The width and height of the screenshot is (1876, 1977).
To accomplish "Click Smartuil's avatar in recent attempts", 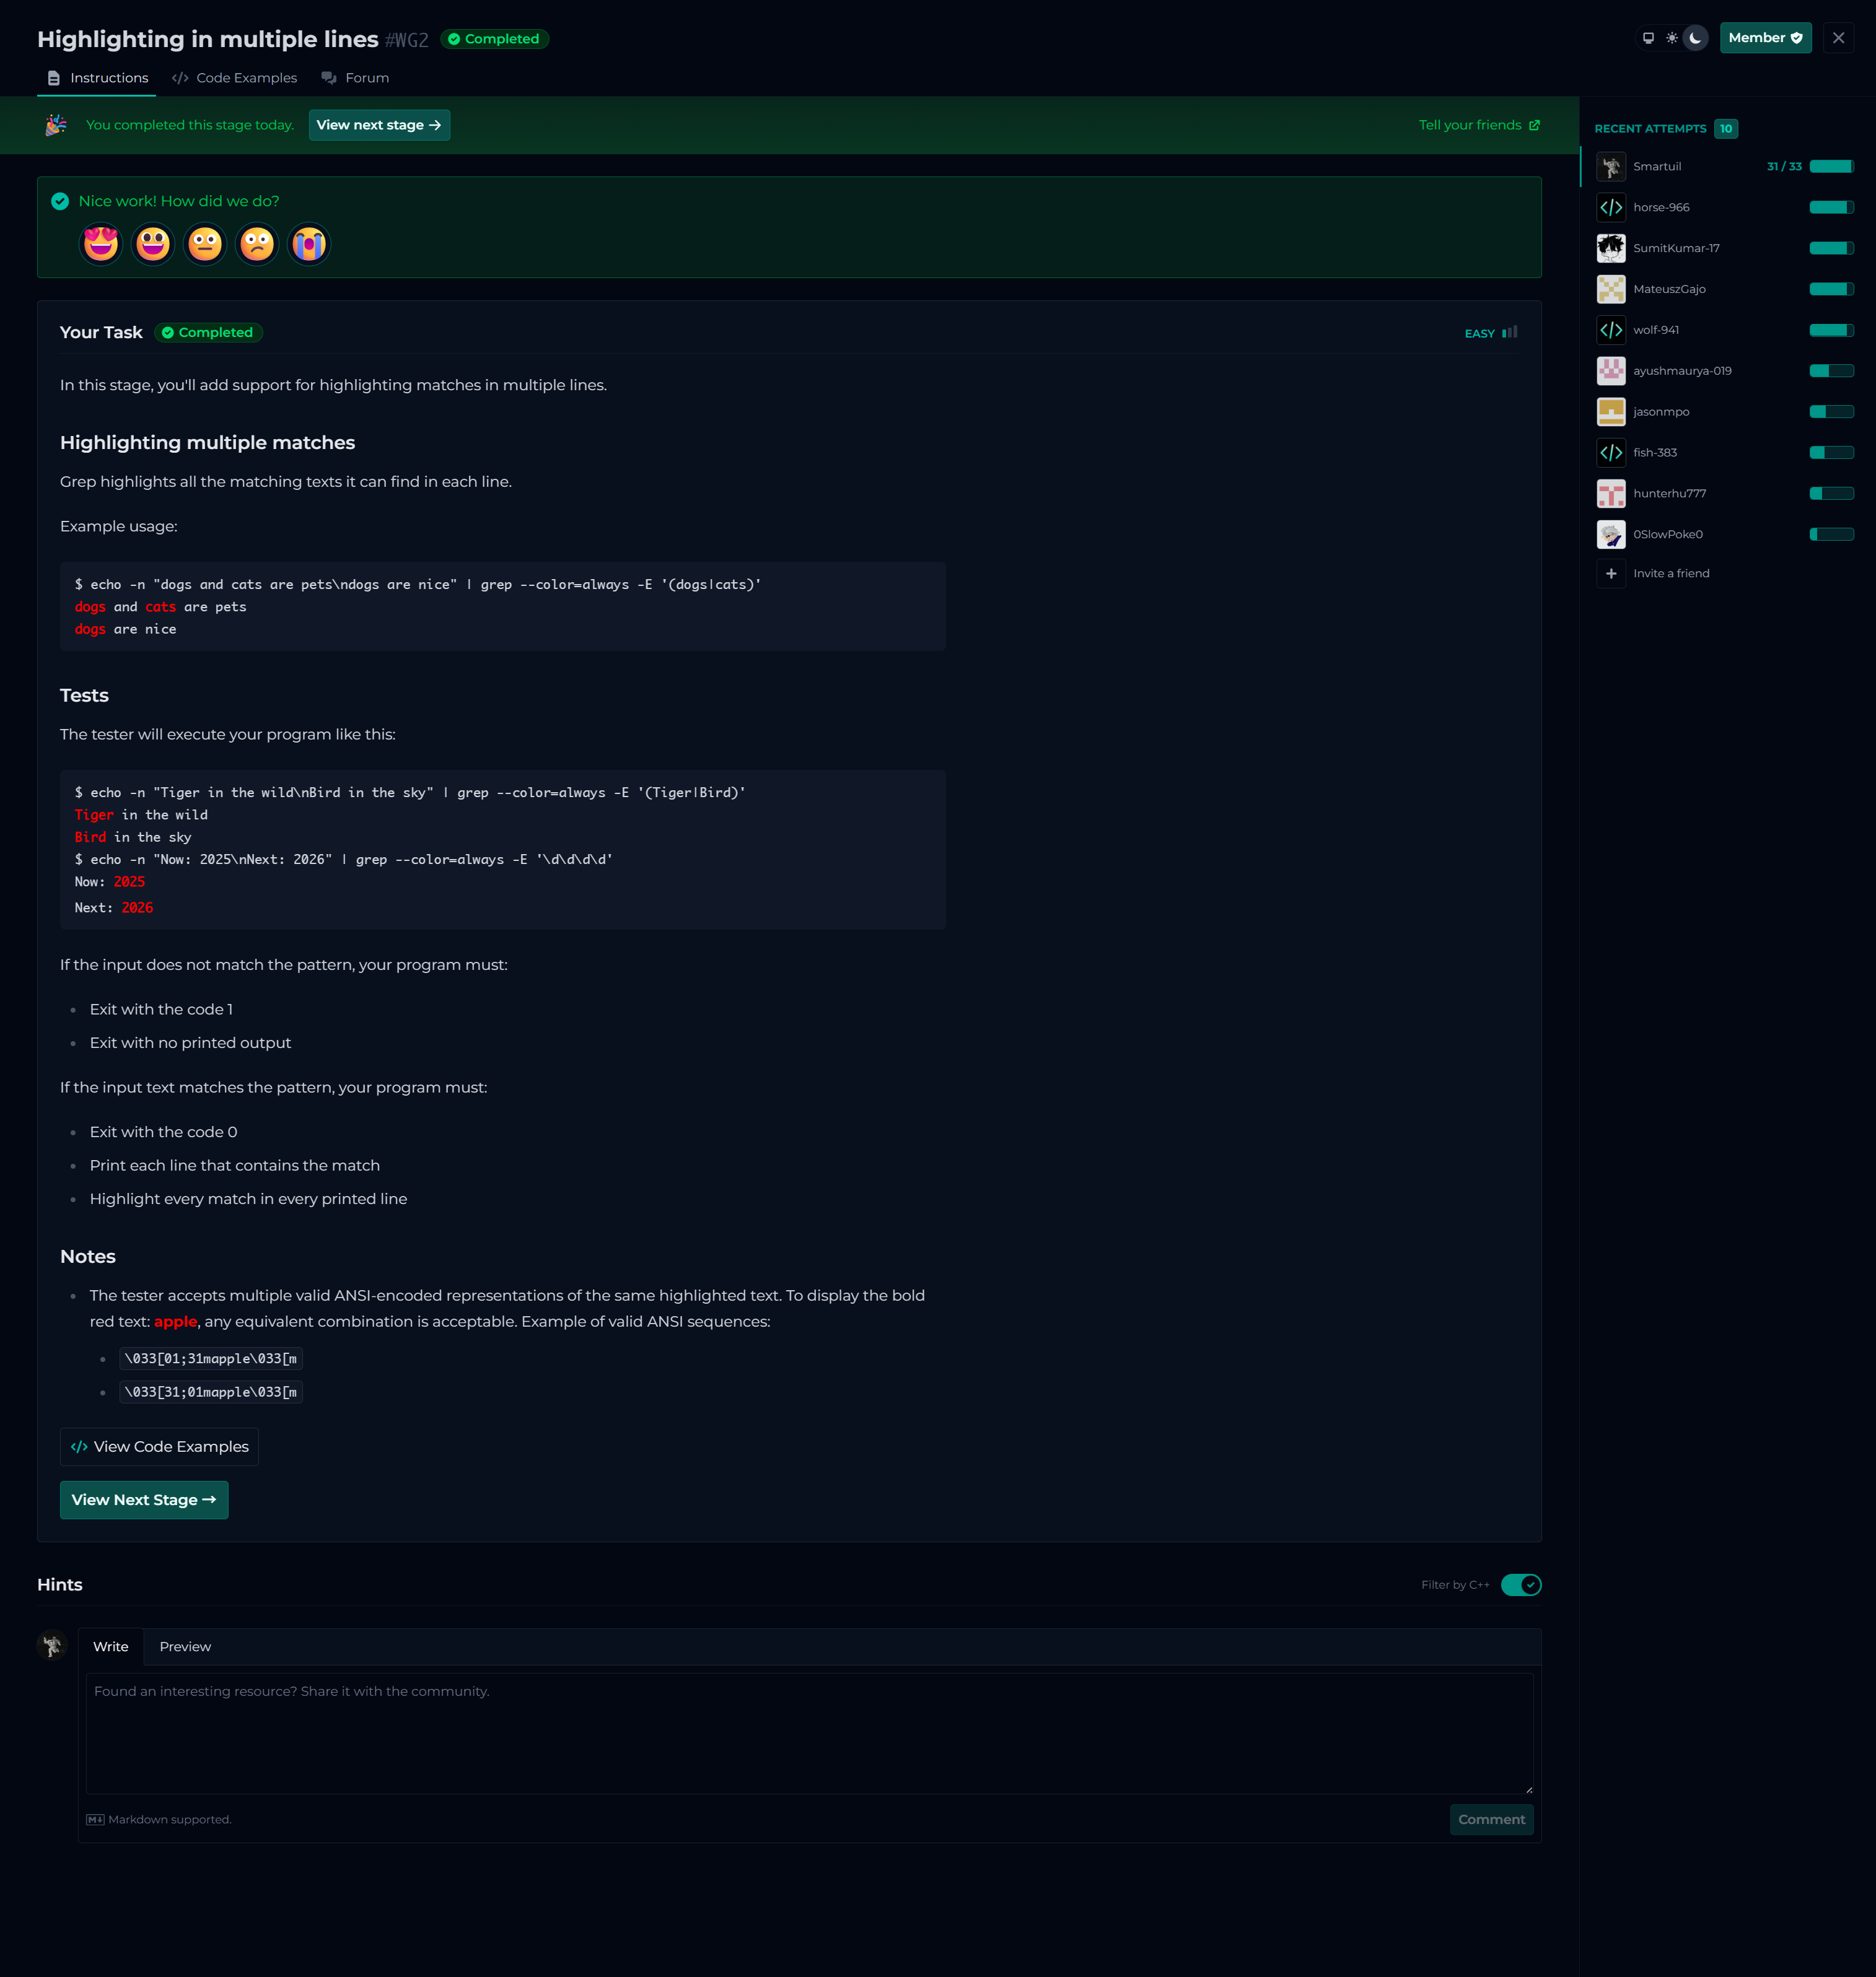I will tap(1611, 167).
